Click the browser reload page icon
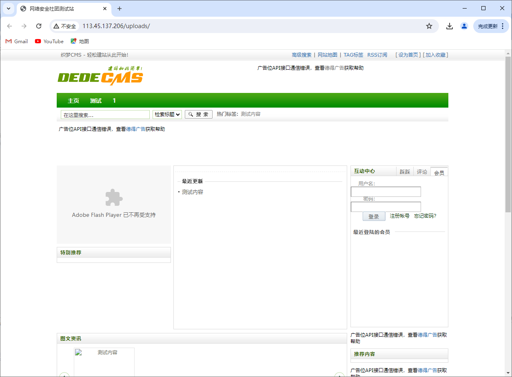This screenshot has height=377, width=512. (x=39, y=26)
